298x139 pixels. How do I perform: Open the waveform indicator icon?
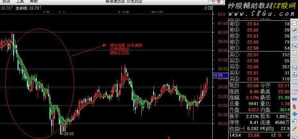coord(294,92)
